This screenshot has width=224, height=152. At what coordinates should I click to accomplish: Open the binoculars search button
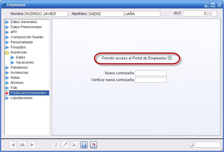click(22, 145)
